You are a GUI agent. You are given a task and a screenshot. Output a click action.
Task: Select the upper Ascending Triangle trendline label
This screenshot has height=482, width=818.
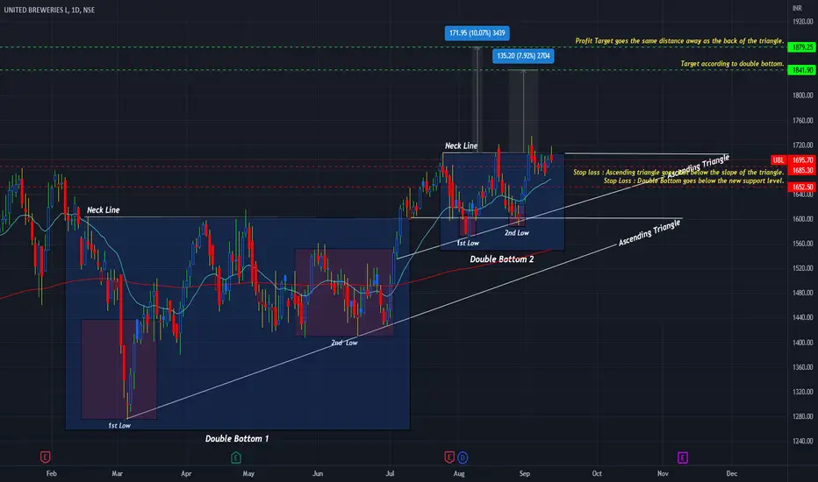point(699,167)
